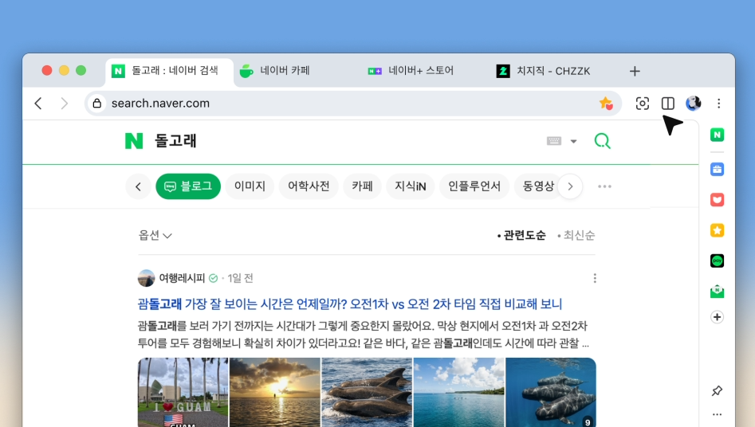755x427 pixels.
Task: Toggle the split view sidebar icon
Action: (x=668, y=103)
